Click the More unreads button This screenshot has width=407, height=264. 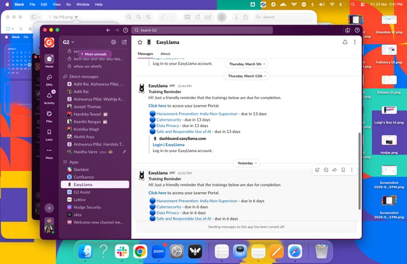pyautogui.click(x=95, y=54)
